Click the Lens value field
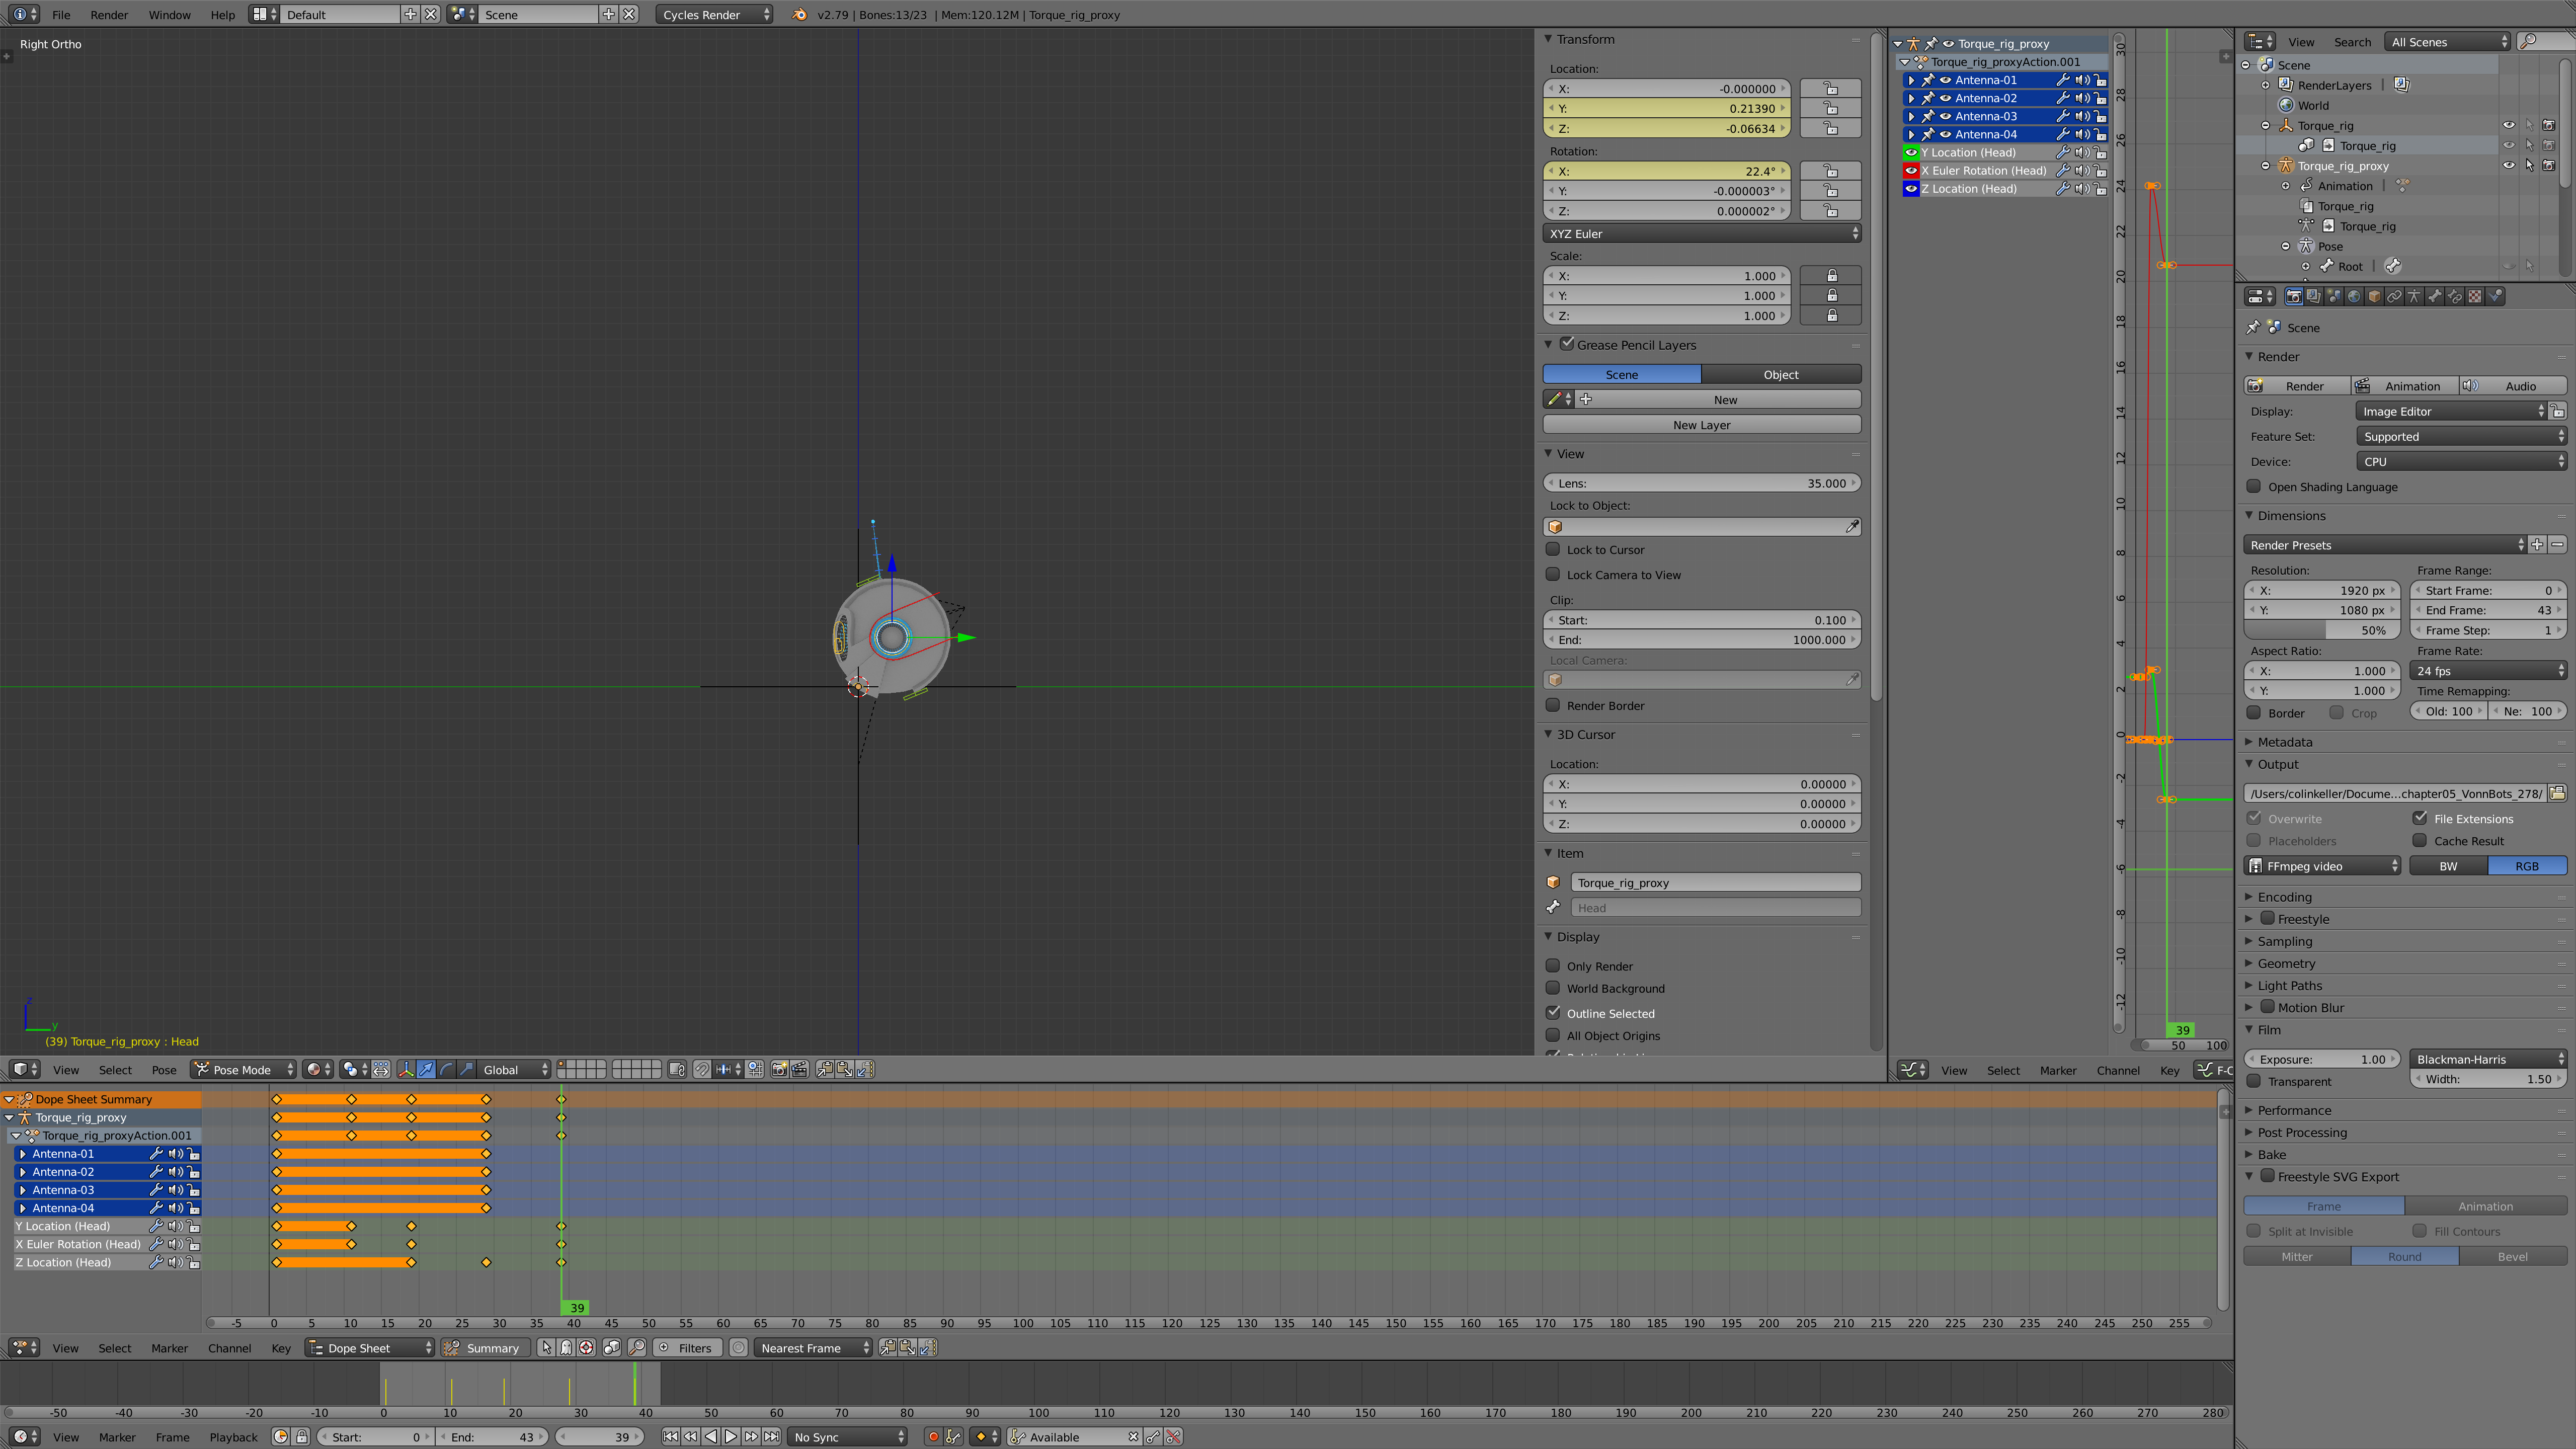2576x1449 pixels. [x=1701, y=483]
